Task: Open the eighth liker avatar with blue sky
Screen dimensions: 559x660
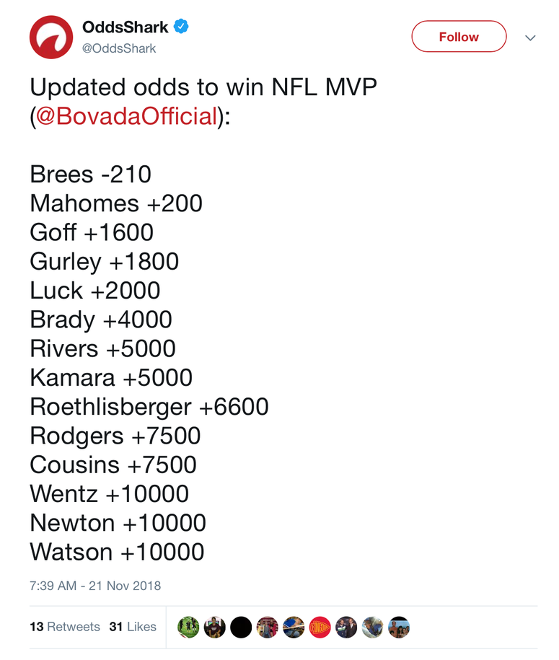Action: pos(372,627)
